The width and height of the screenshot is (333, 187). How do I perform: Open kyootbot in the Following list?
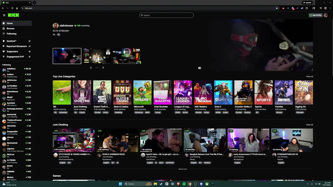point(16,104)
